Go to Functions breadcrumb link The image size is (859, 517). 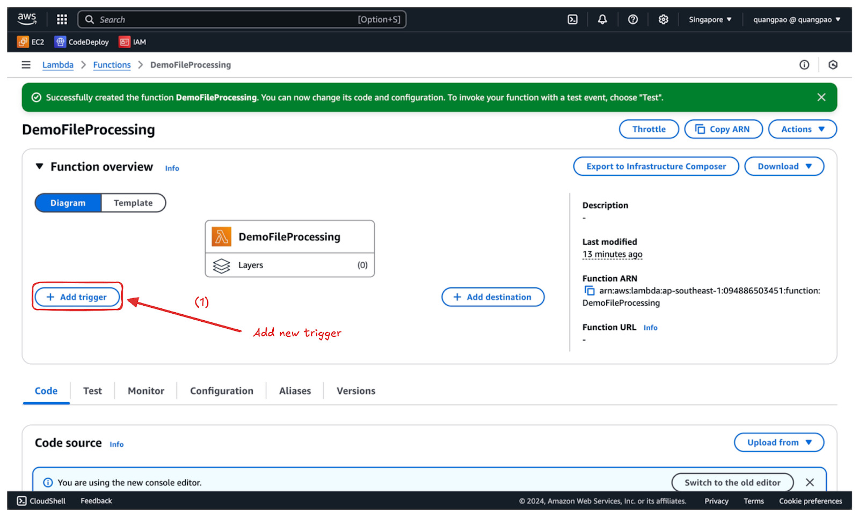tap(112, 65)
